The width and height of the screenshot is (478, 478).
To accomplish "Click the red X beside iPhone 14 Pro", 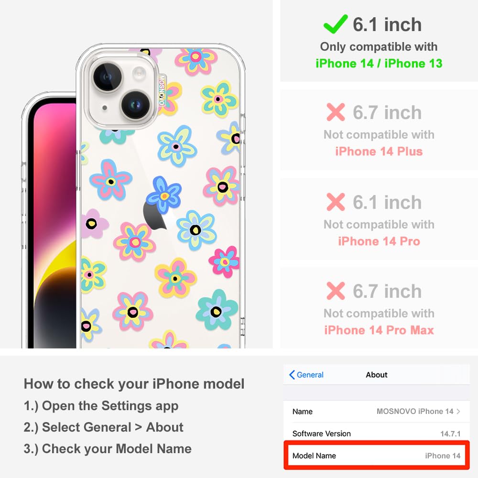I will [336, 202].
